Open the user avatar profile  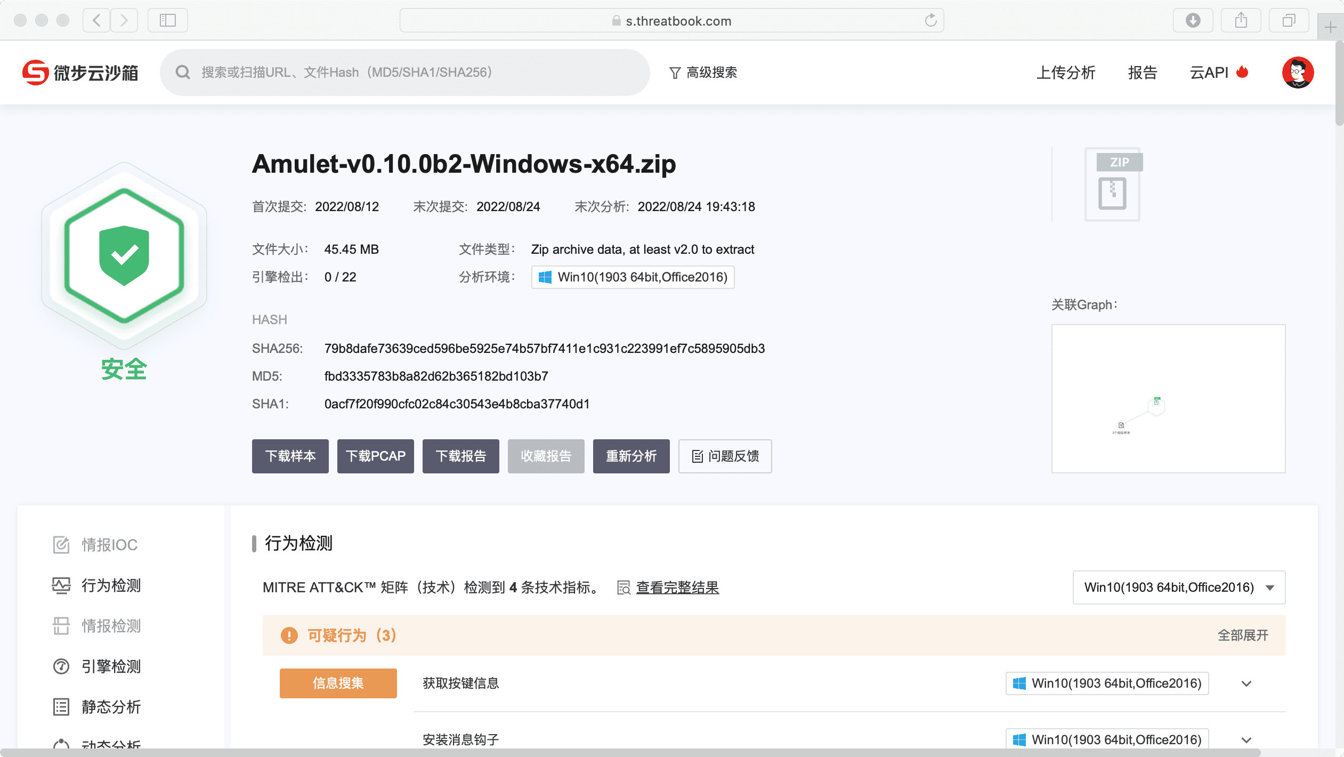[x=1298, y=73]
